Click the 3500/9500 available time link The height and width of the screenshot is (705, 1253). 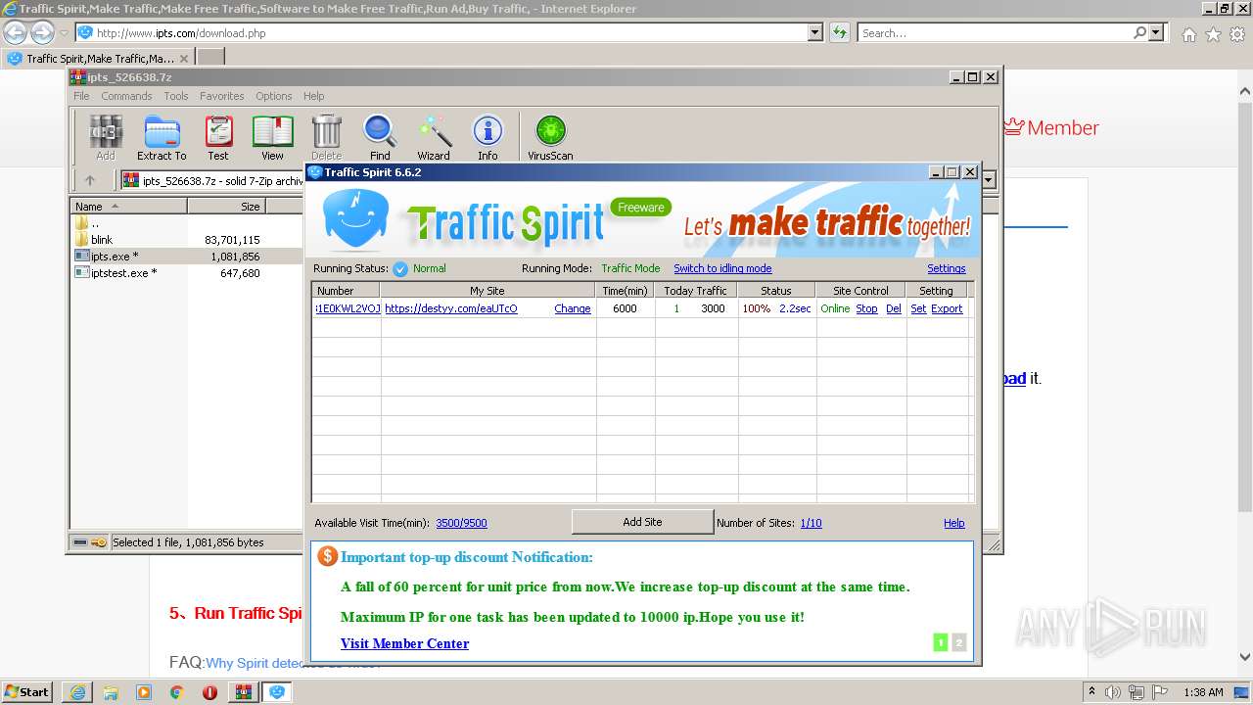461,523
